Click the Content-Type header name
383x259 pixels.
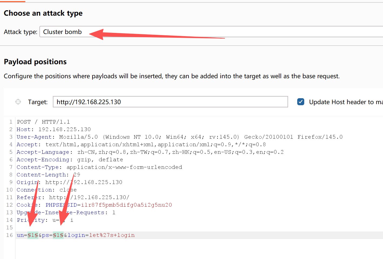pos(37,167)
